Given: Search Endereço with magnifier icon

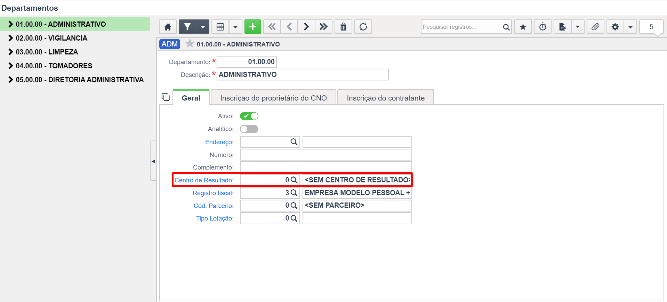Looking at the screenshot, I should [x=294, y=142].
